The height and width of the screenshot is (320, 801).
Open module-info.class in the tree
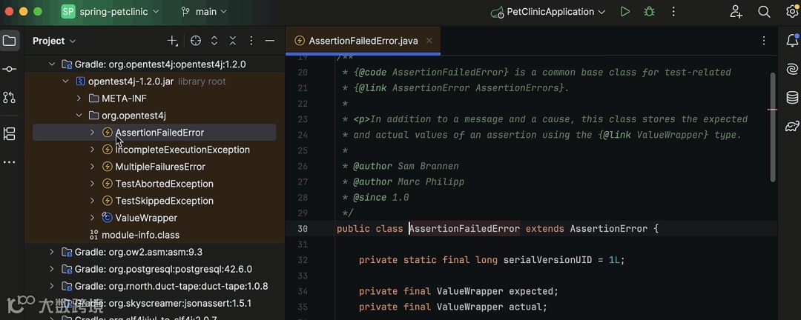pos(140,235)
